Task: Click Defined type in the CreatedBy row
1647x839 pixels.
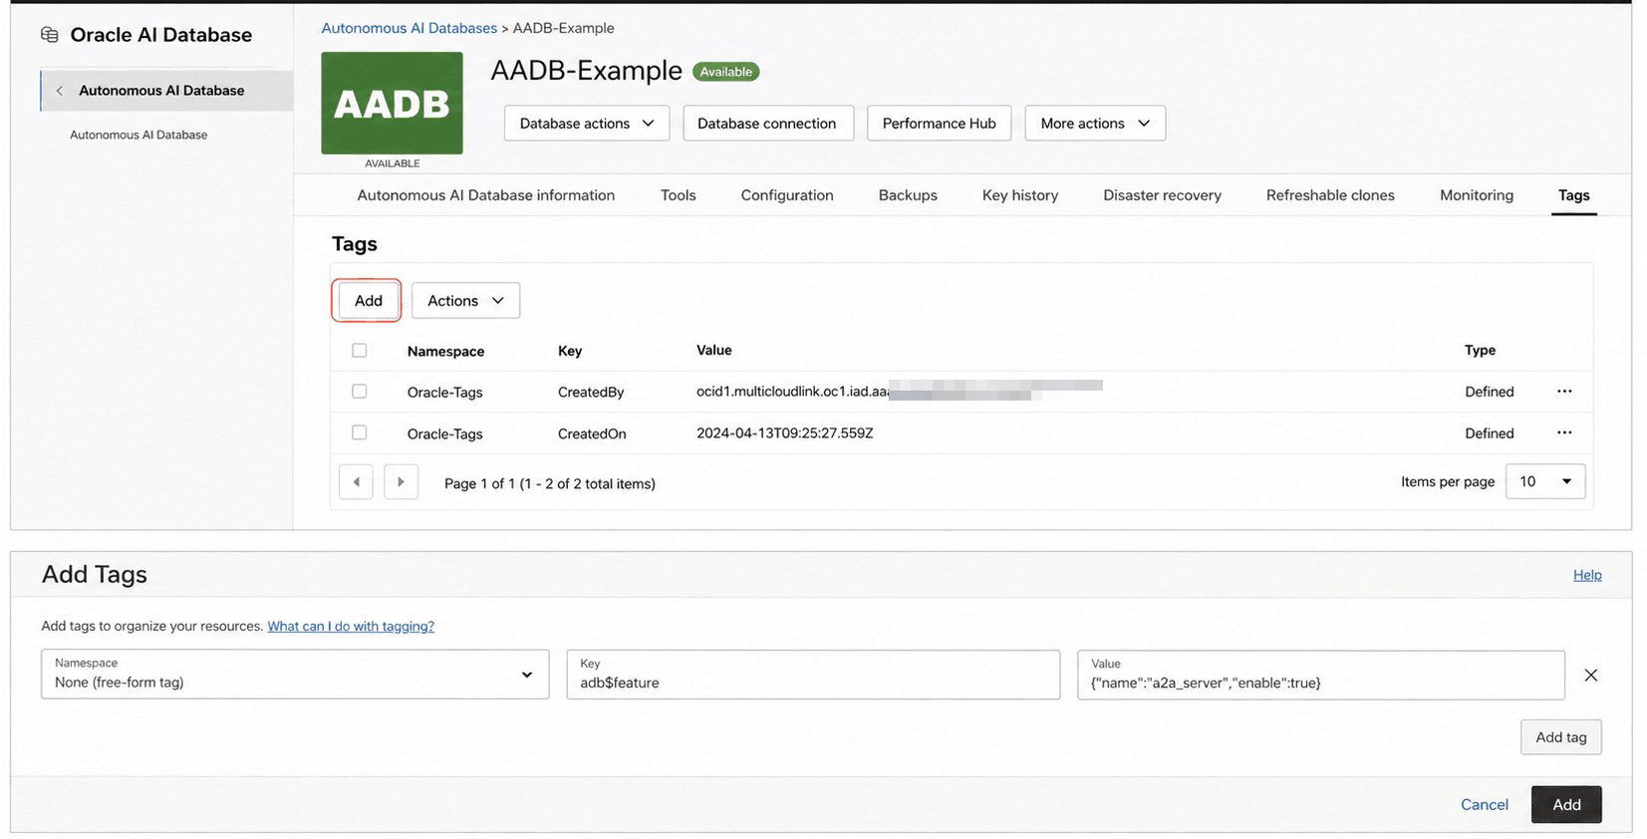Action: click(x=1489, y=392)
